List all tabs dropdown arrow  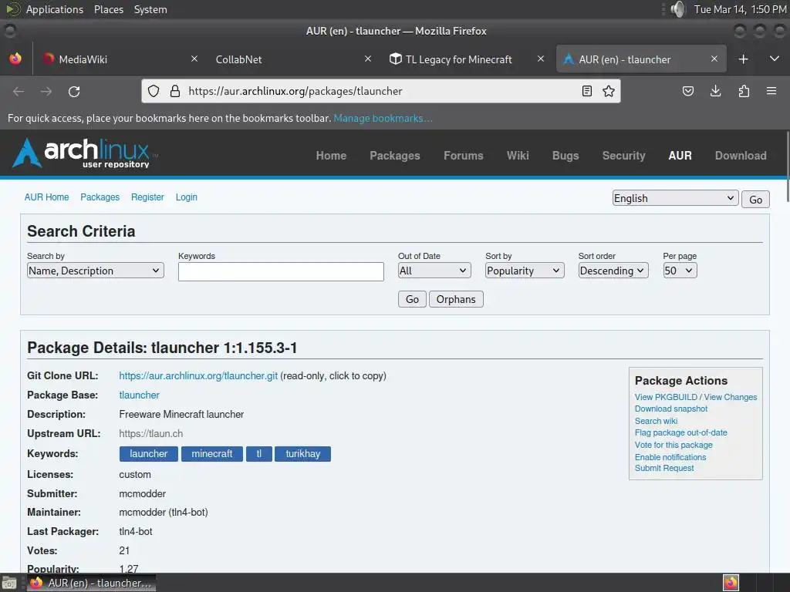(x=775, y=59)
